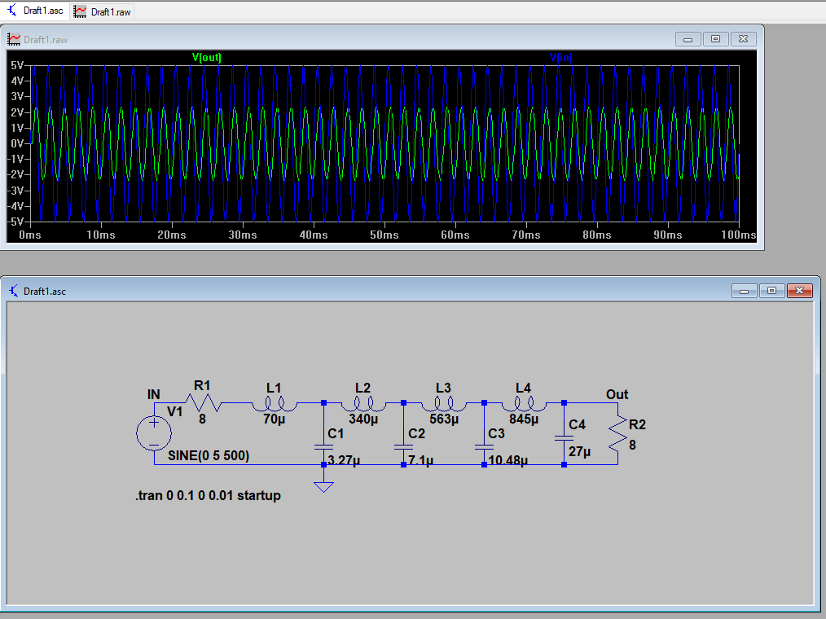Click the R2 reference designator label
This screenshot has width=826, height=619.
tap(637, 424)
